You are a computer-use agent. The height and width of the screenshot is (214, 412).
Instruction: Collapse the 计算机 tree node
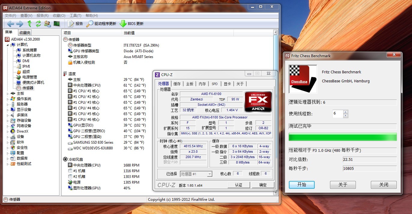click(8, 45)
